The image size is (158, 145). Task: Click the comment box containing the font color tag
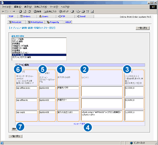pyautogui.click(x=102, y=115)
